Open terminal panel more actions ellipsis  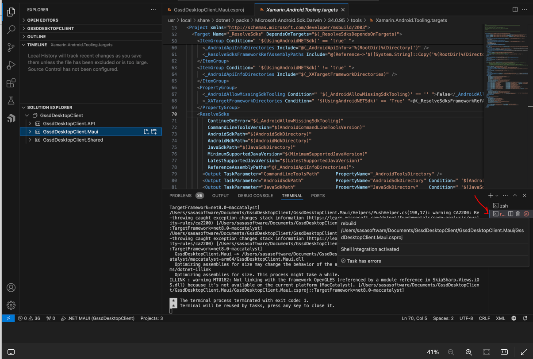(x=506, y=195)
